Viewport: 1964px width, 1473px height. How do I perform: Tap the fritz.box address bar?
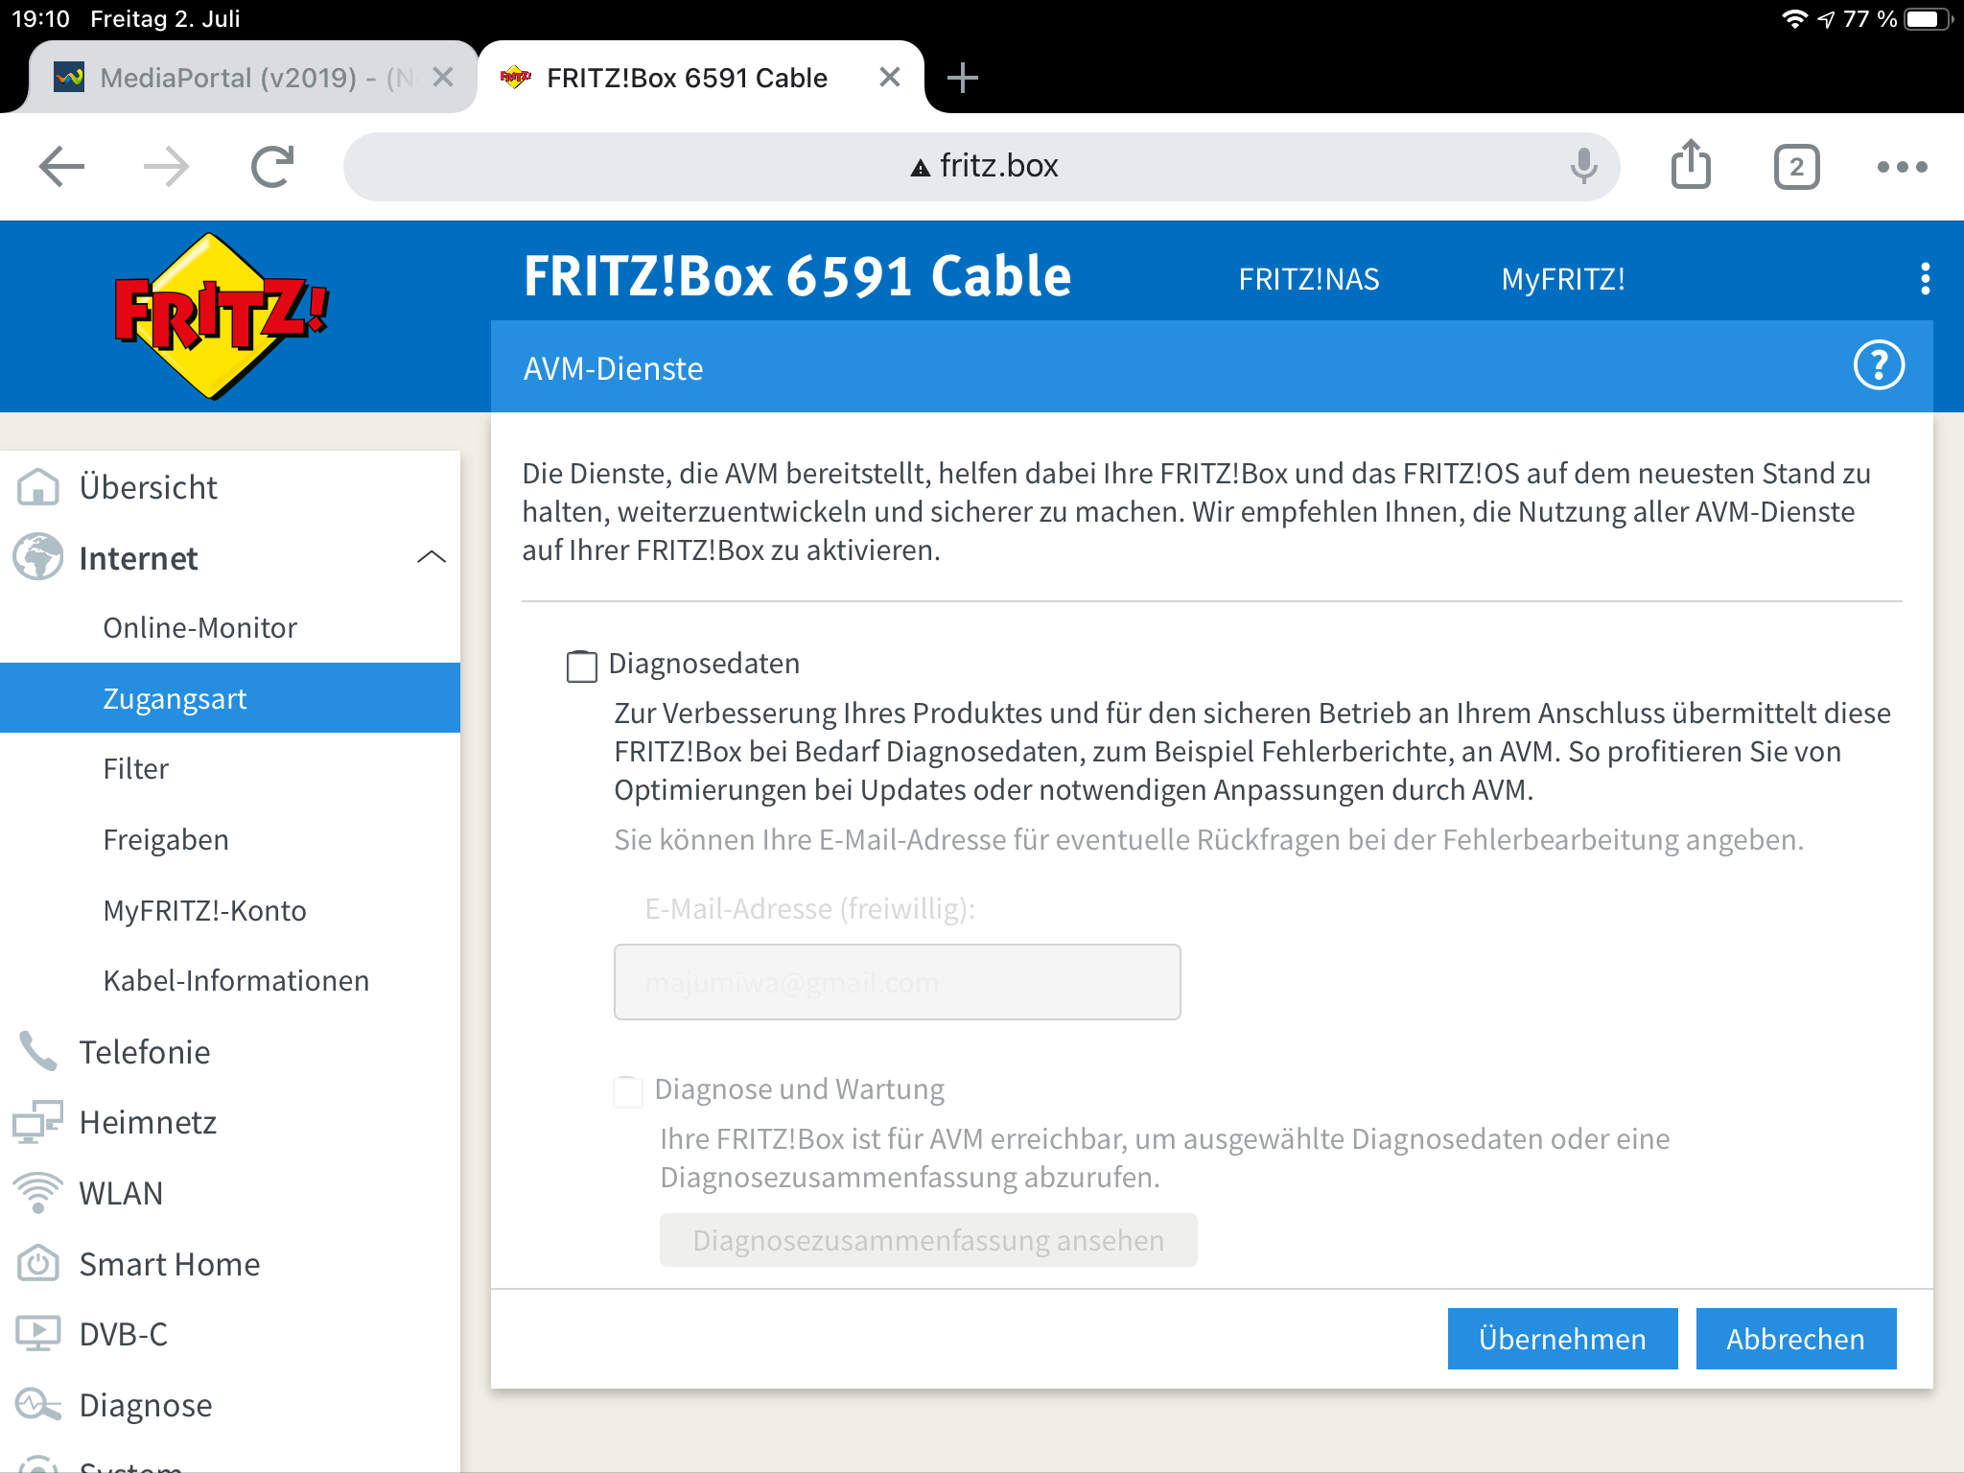pyautogui.click(x=982, y=167)
